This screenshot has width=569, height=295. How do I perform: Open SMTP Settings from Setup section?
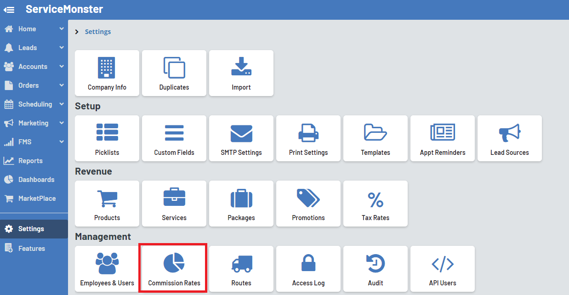pyautogui.click(x=241, y=138)
